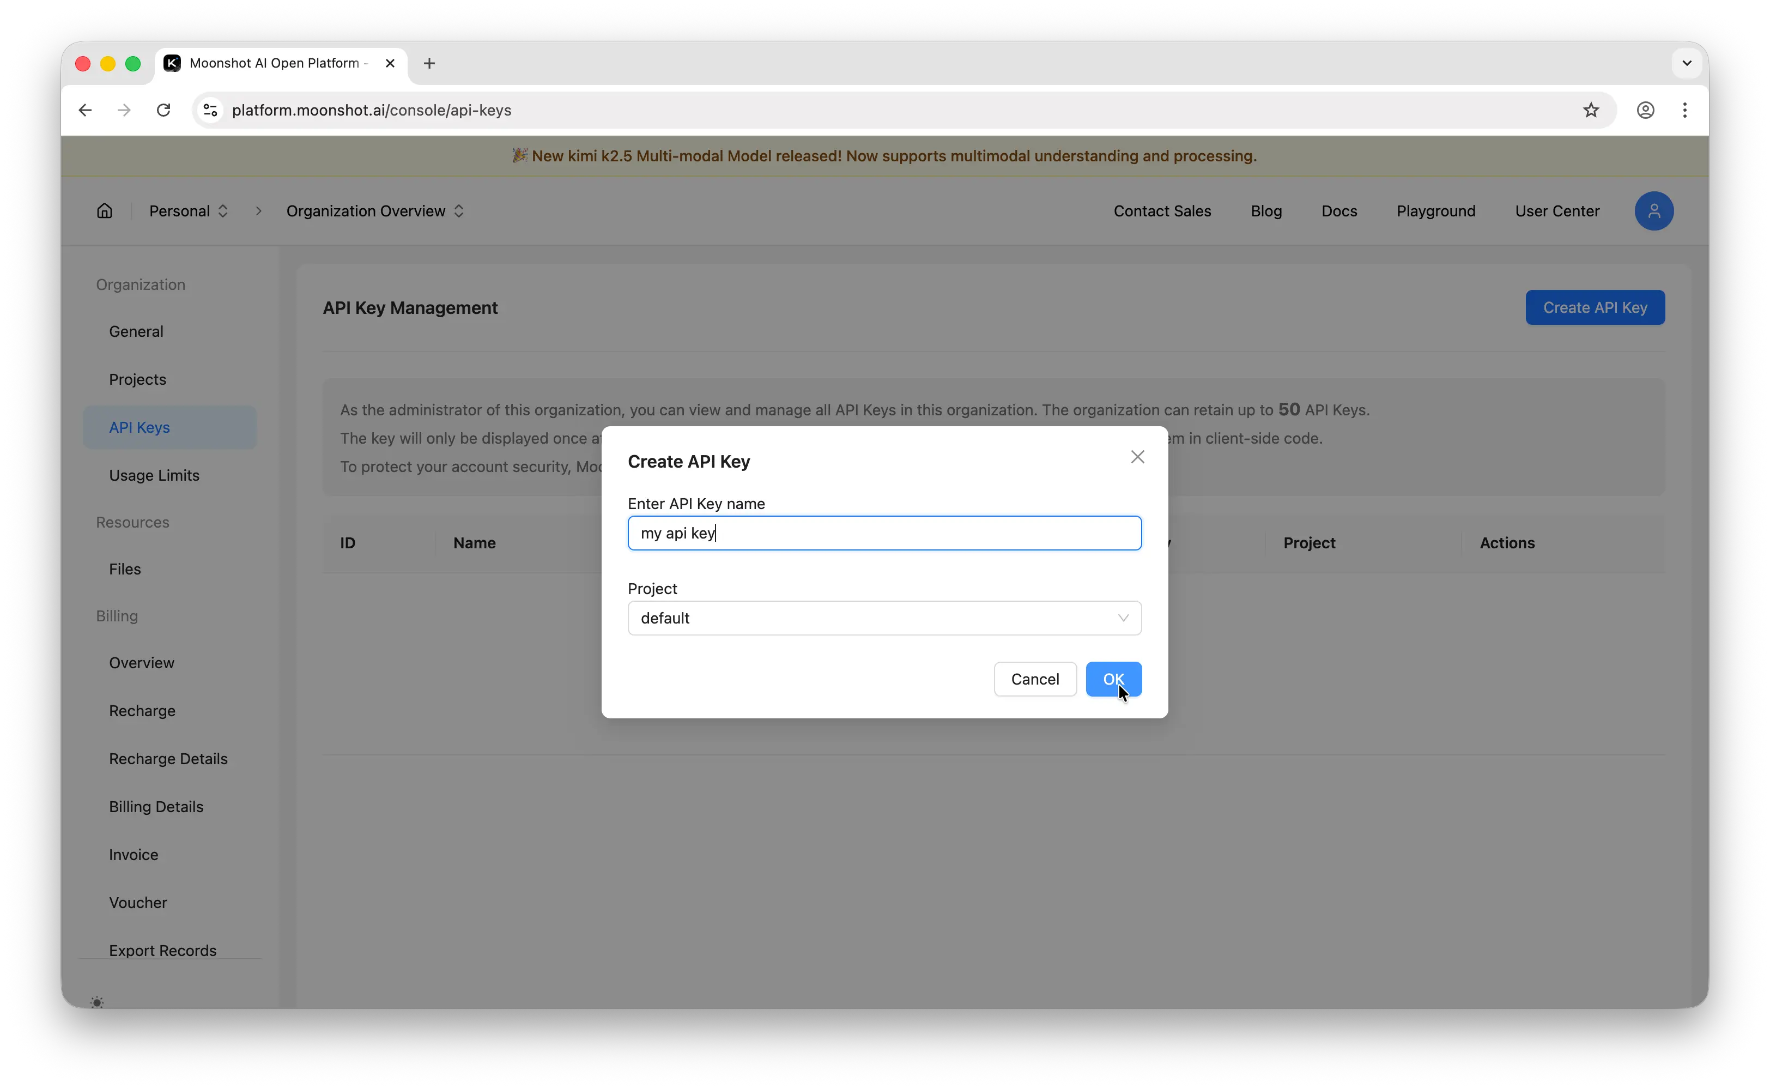The image size is (1770, 1089).
Task: Open the Personal workspace switcher
Action: point(189,211)
